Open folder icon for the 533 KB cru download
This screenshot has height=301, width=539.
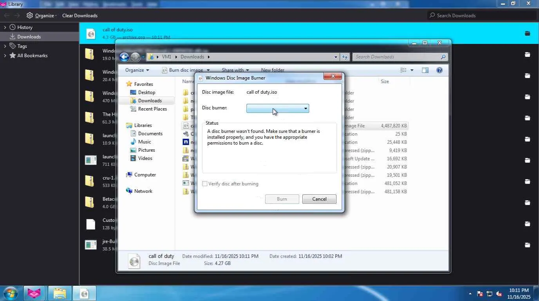pyautogui.click(x=527, y=181)
